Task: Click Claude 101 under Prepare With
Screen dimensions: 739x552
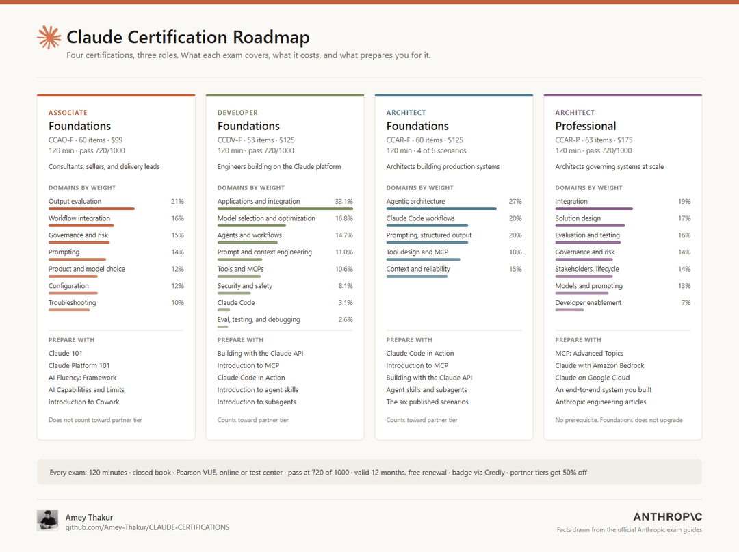Action: coord(66,353)
